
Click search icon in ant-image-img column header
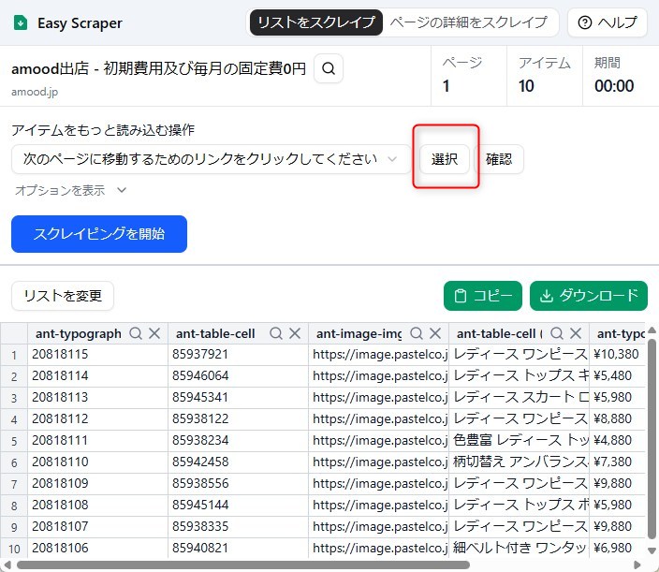417,333
